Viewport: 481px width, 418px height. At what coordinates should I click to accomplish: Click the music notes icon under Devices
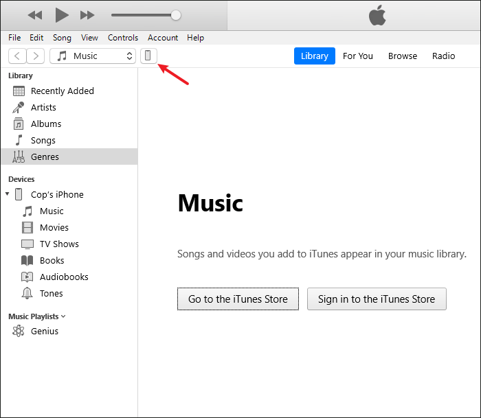pos(27,211)
